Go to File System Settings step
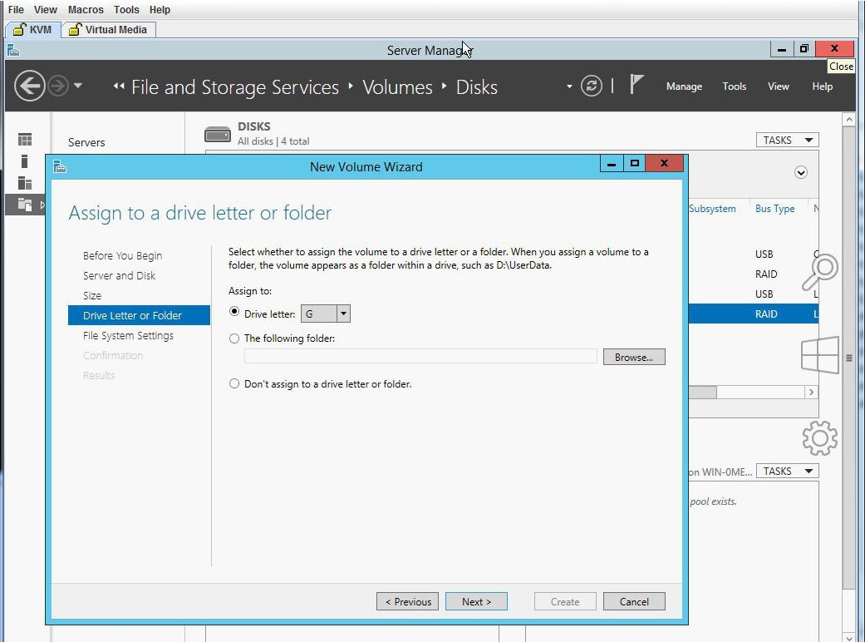865x642 pixels. [x=128, y=335]
